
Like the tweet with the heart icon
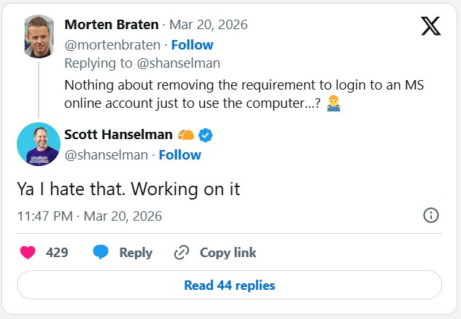click(28, 253)
